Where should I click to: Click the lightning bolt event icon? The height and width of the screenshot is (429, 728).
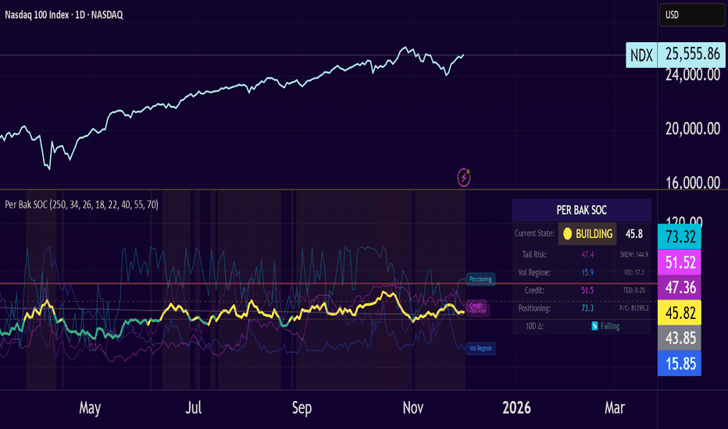[x=465, y=177]
